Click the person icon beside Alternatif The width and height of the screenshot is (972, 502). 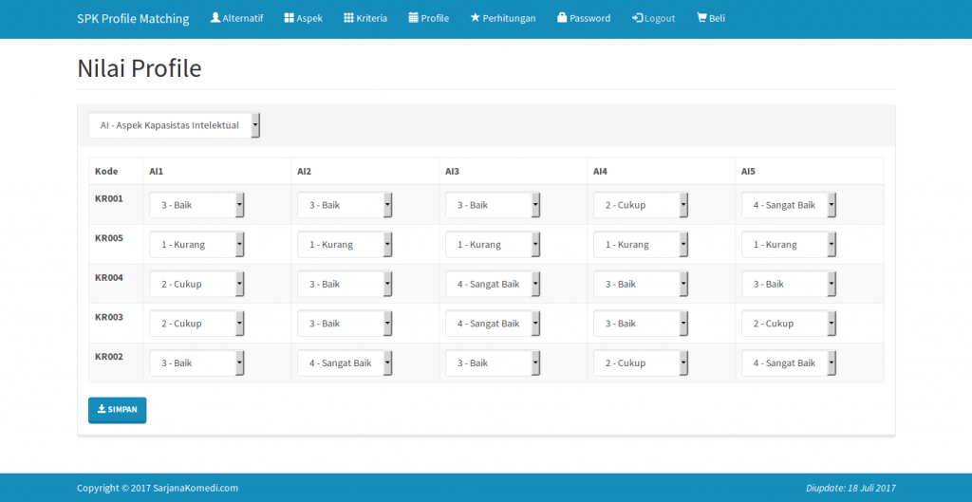click(215, 17)
